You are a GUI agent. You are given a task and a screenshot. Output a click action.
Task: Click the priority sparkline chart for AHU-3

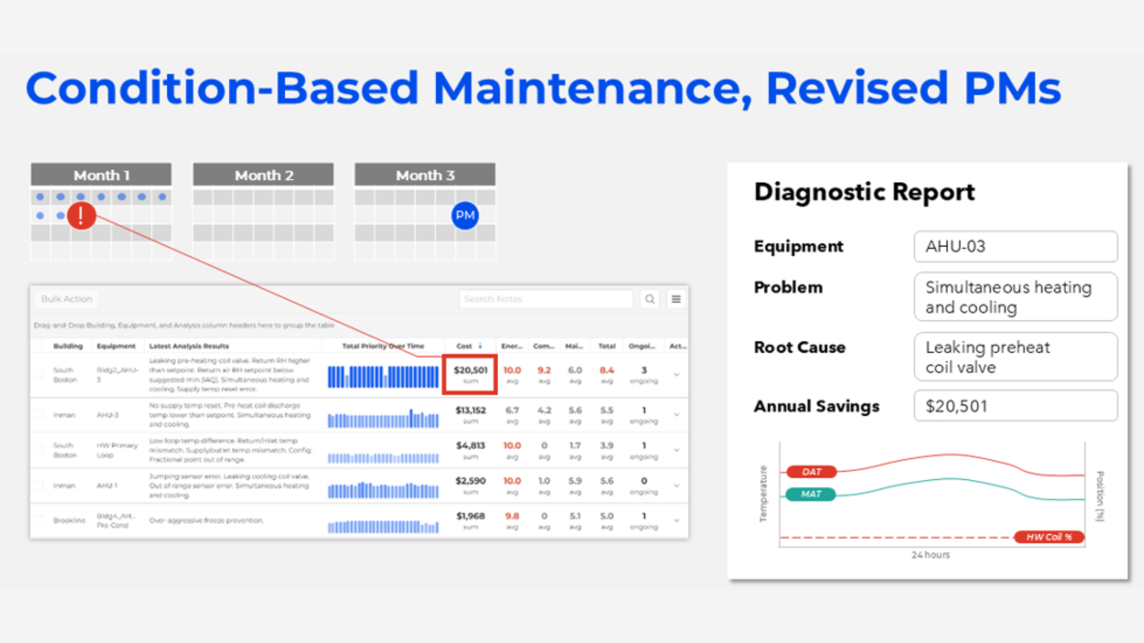(x=383, y=415)
